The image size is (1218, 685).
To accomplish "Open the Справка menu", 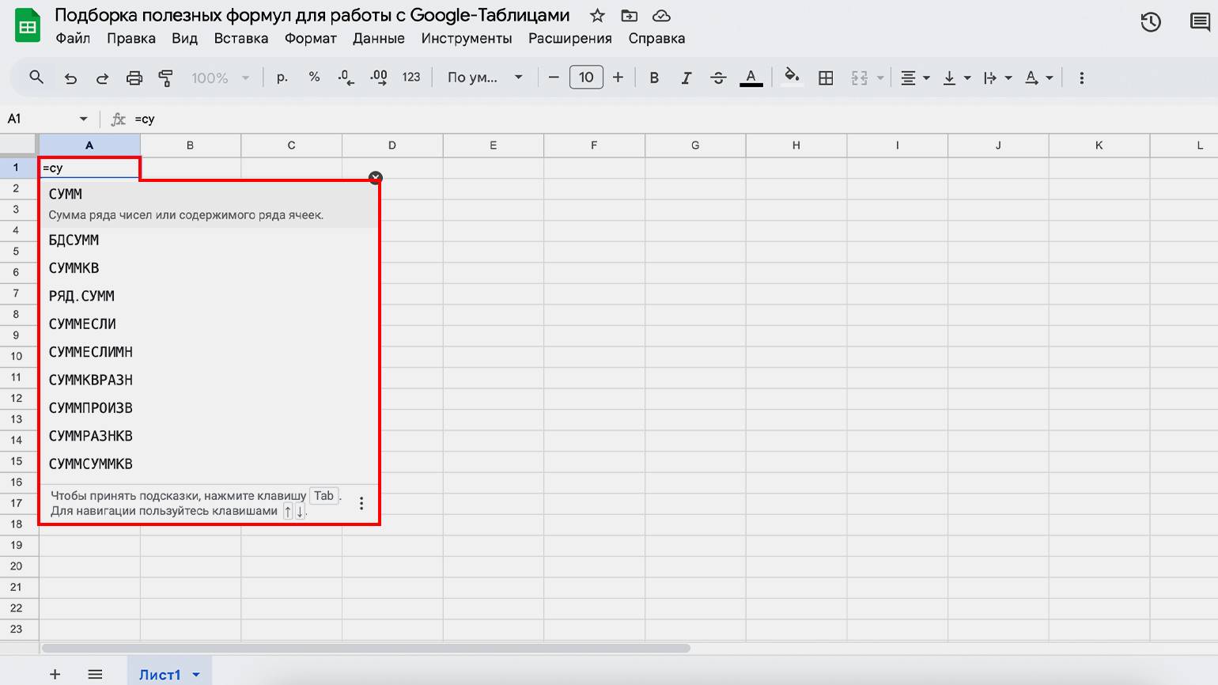I will 656,38.
